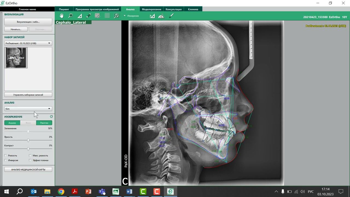Click the fit-to-view magnifier icon
350x197 pixels.
pos(116,16)
